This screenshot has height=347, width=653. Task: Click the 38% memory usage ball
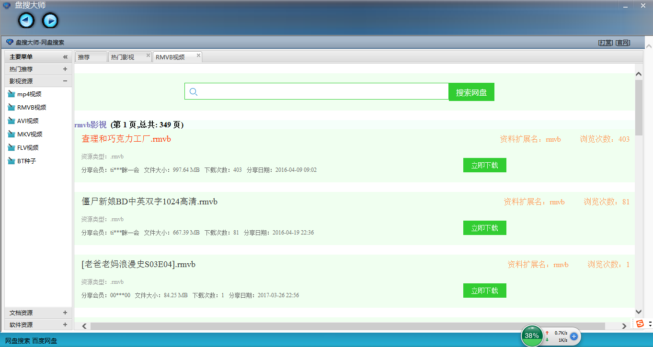click(532, 336)
